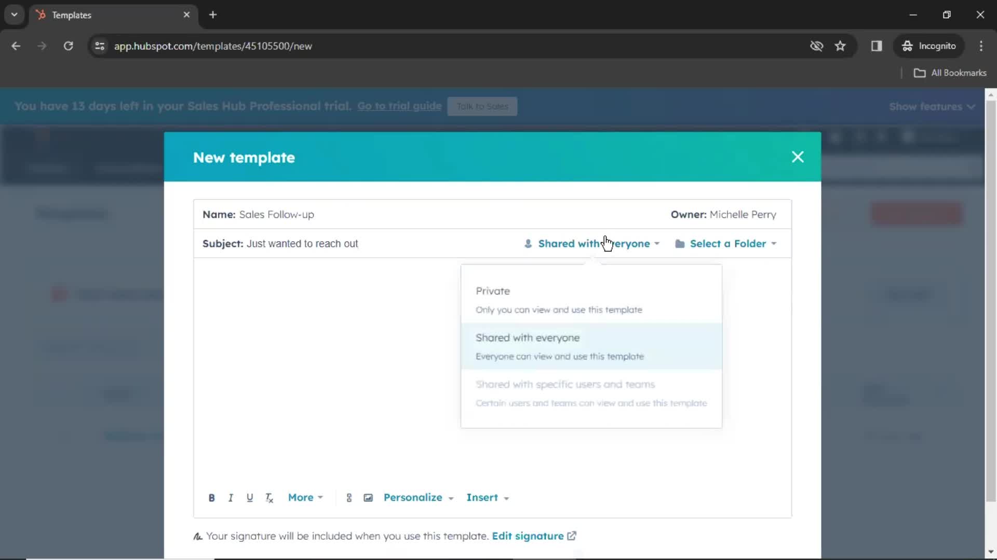Click the Shared with everyone menu item
997x560 pixels.
click(x=589, y=346)
